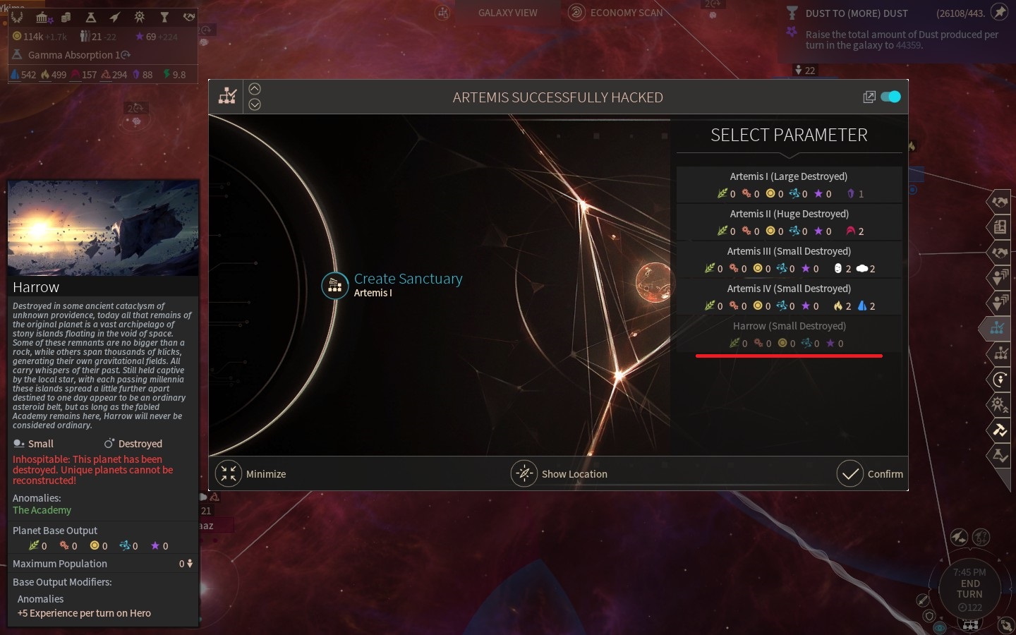This screenshot has height=635, width=1016.
Task: Select Artemis I (Large Destroyed) parameter
Action: pos(789,185)
